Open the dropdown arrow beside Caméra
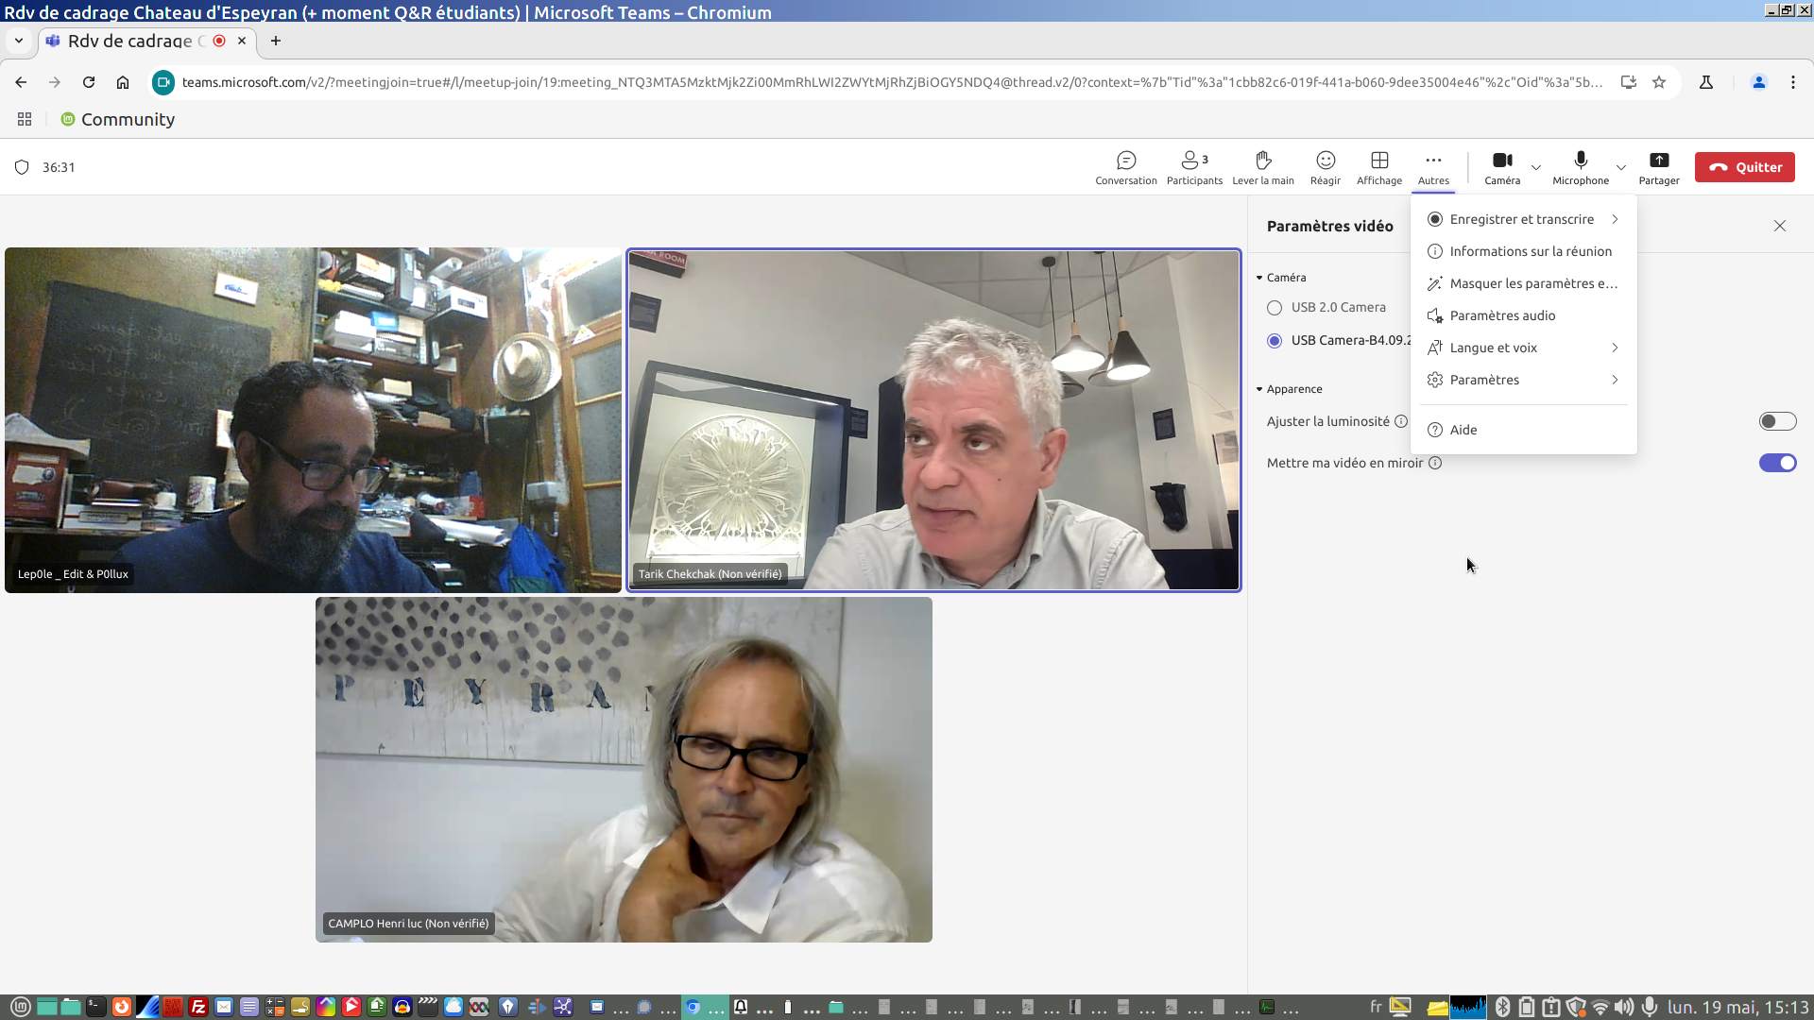1814x1020 pixels. click(x=1536, y=168)
